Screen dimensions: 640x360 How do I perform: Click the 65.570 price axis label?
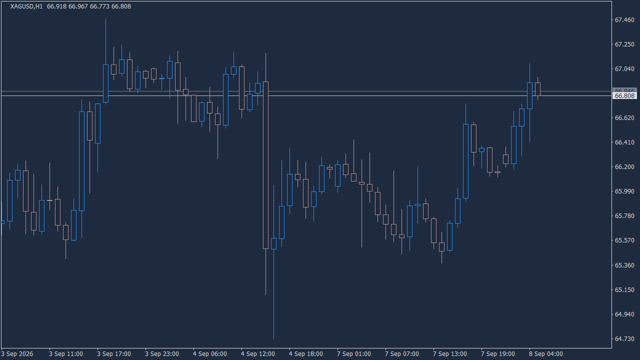click(624, 240)
